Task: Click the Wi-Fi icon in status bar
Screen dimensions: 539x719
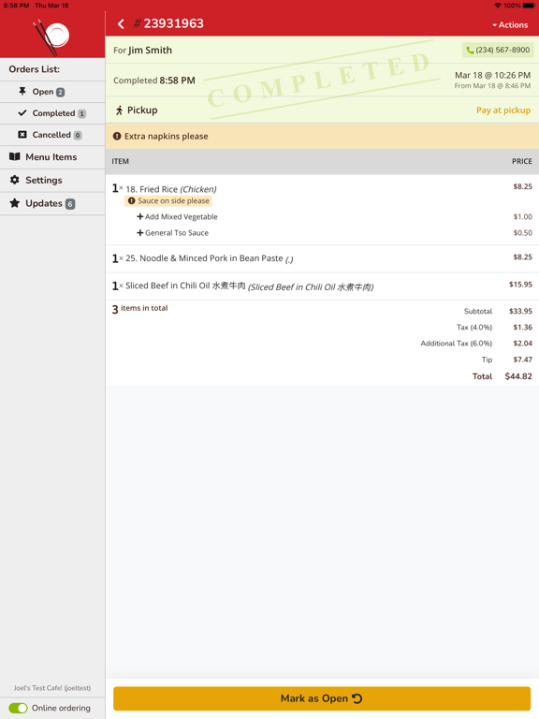Action: pyautogui.click(x=498, y=6)
